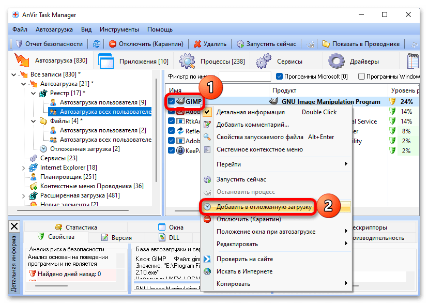Click the Фильтр по имени input field

coord(245,77)
